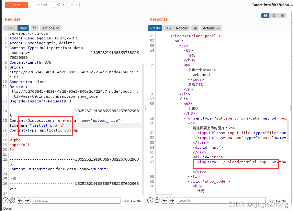Open Response search settings gear
Viewport: 293px width, 211px height.
point(157,200)
